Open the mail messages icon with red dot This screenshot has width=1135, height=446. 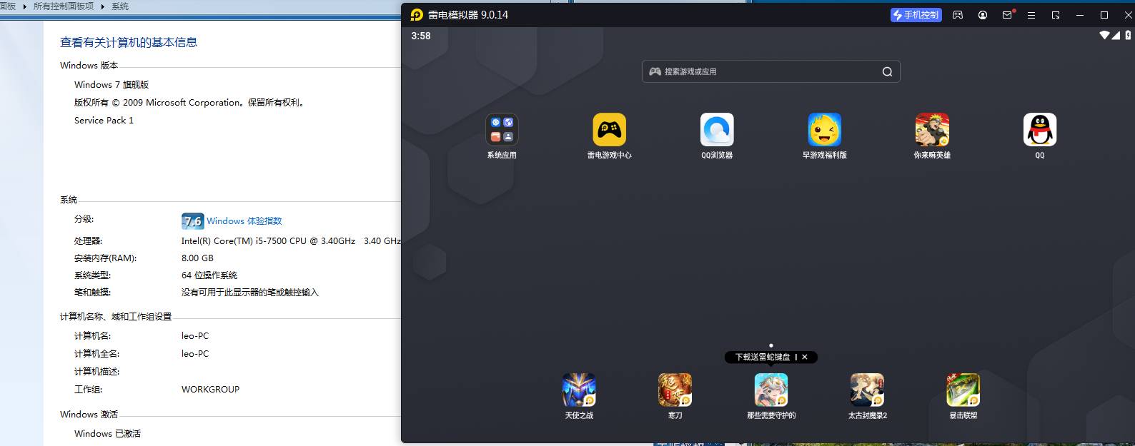pos(1008,14)
